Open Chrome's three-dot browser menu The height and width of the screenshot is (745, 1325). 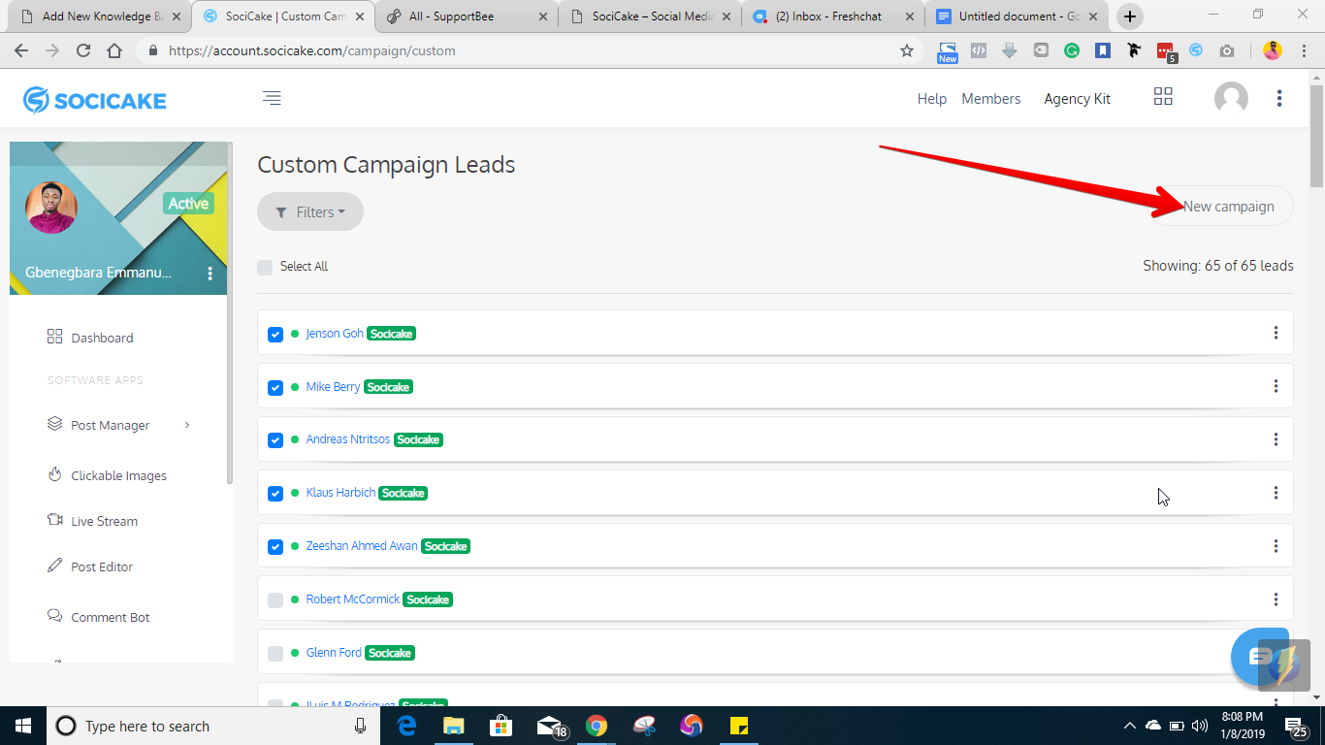point(1303,50)
